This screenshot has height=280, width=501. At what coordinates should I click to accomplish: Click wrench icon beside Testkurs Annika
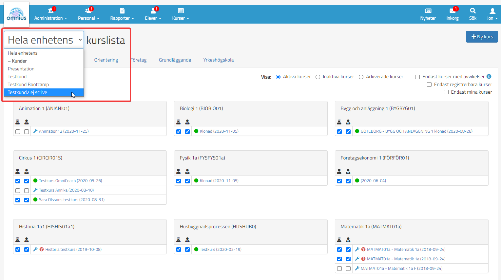35,190
